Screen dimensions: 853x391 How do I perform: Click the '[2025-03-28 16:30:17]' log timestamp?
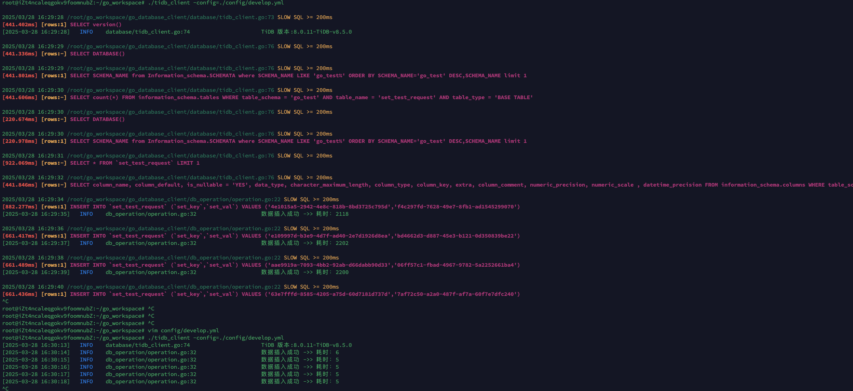pyautogui.click(x=36, y=374)
